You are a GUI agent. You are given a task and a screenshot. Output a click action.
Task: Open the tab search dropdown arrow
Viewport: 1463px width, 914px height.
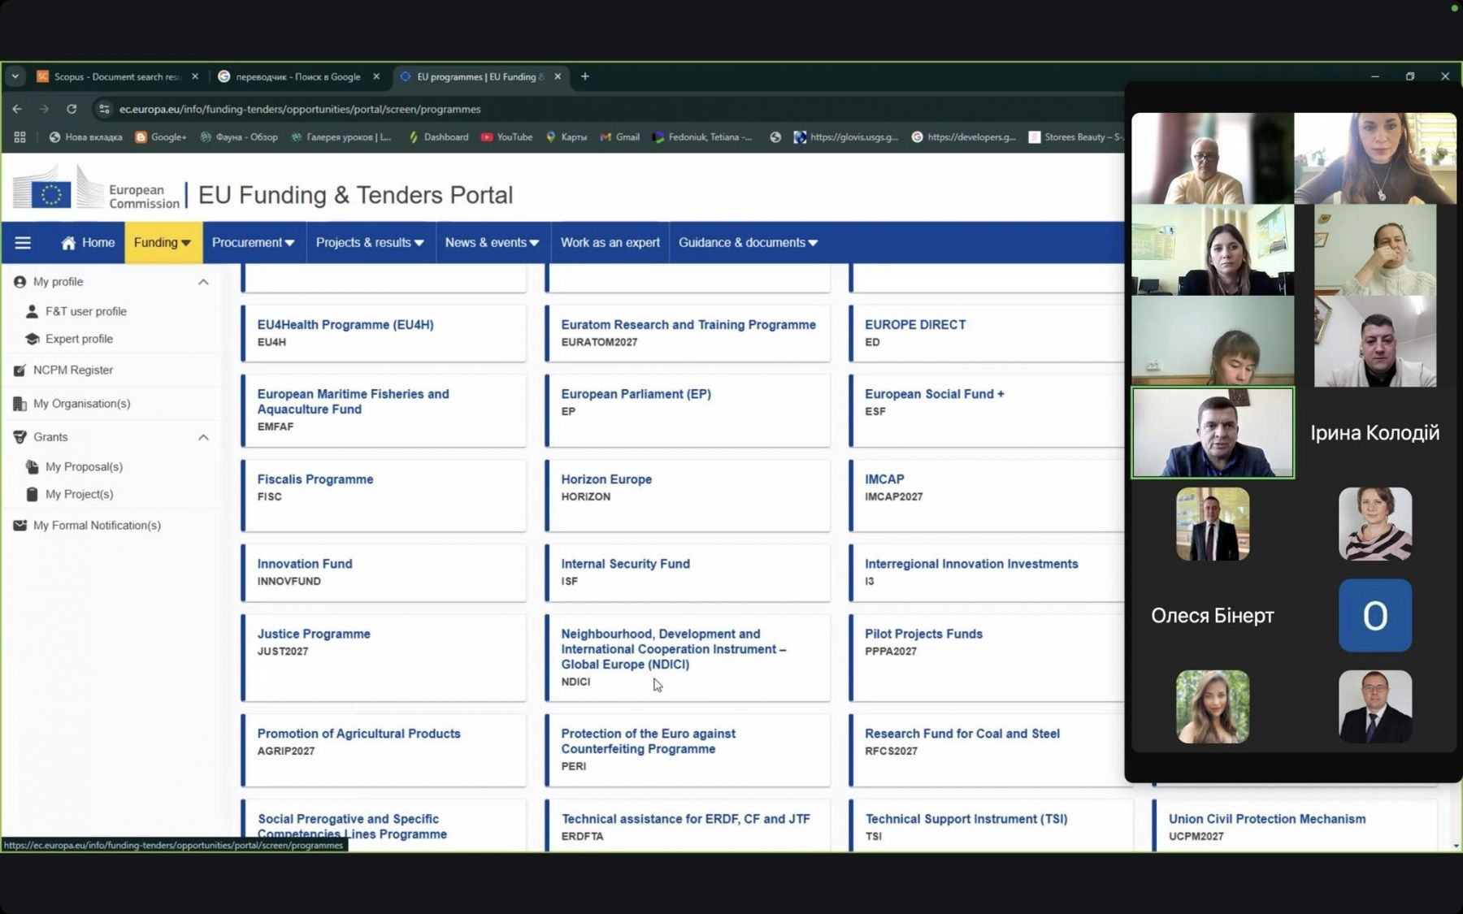tap(15, 76)
